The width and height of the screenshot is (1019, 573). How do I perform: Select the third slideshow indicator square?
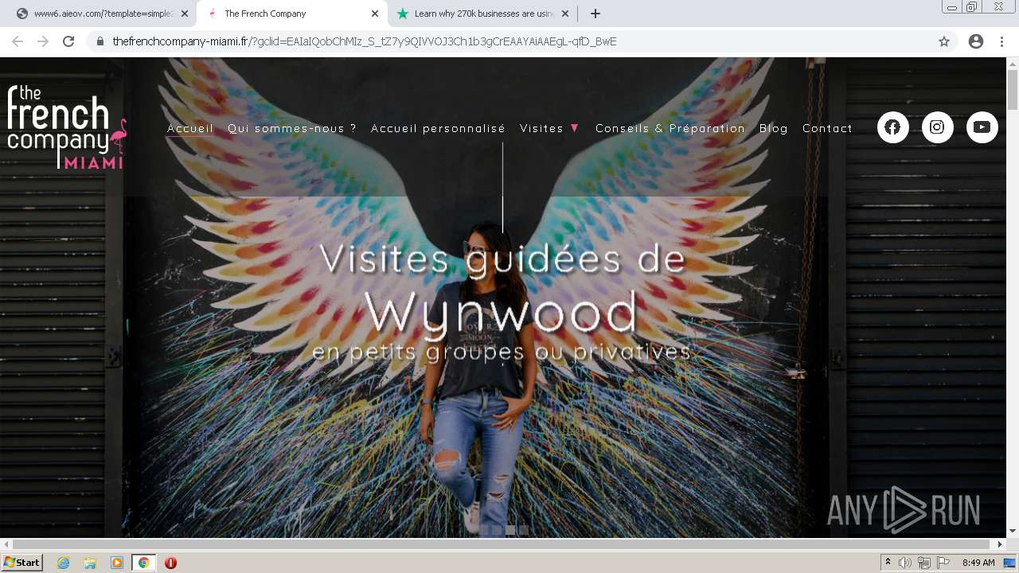click(510, 529)
